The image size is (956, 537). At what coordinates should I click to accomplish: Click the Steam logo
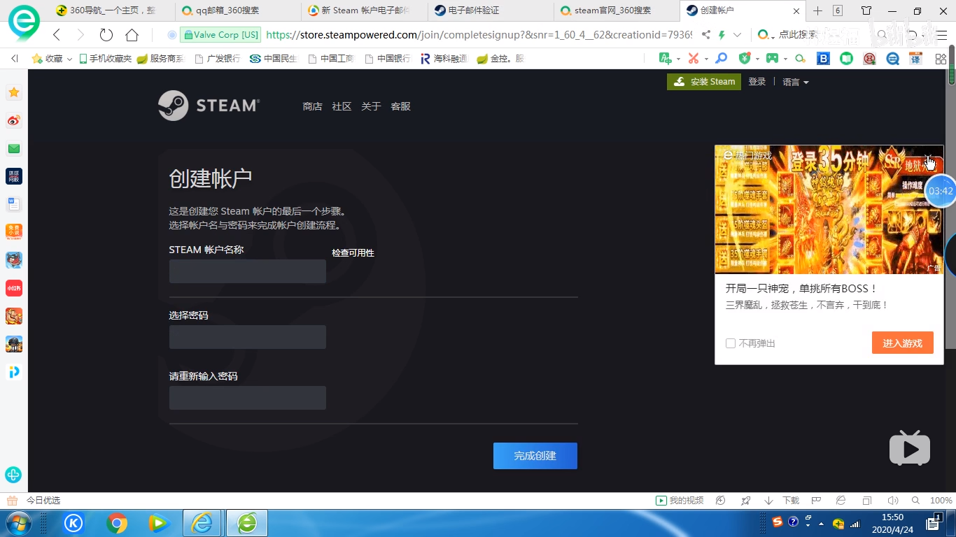209,106
